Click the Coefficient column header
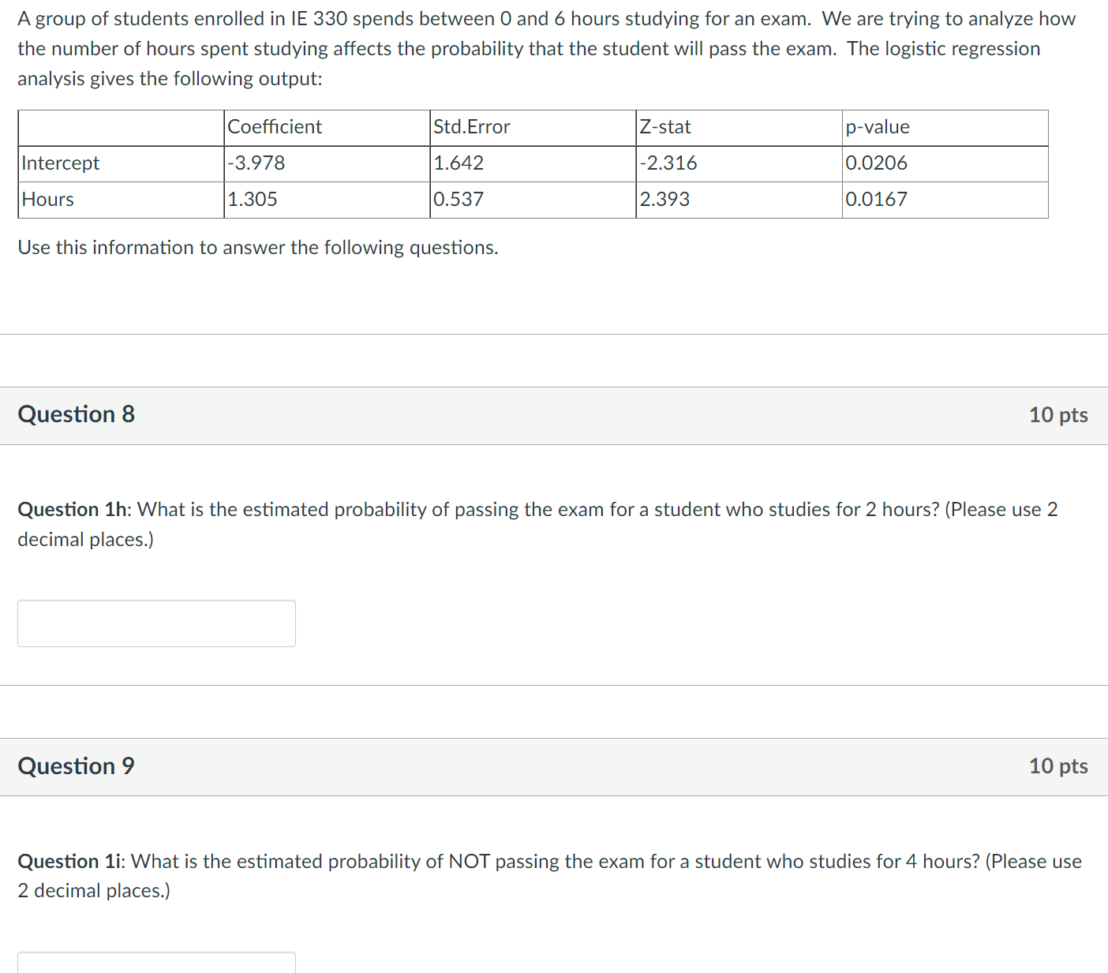 pos(274,126)
